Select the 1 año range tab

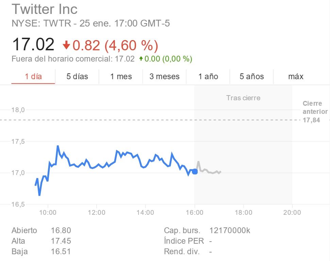pyautogui.click(x=208, y=76)
